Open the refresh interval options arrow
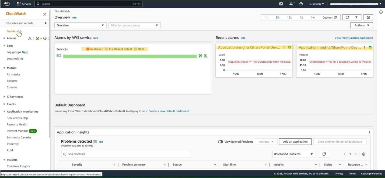Viewport: 385px width, 178px height. 356,18
